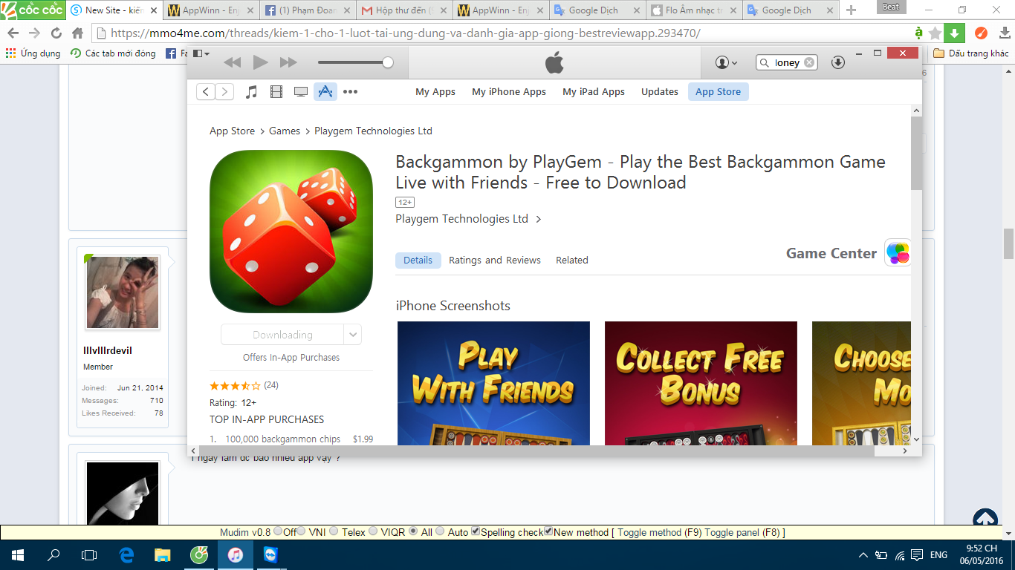Viewport: 1015px width, 570px height.
Task: Open the Apple account dropdown in iTunes
Action: (726, 63)
